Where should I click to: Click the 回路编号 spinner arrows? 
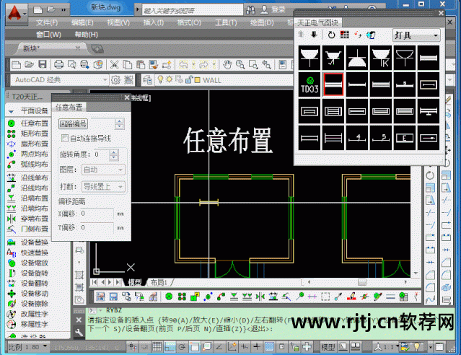119,124
